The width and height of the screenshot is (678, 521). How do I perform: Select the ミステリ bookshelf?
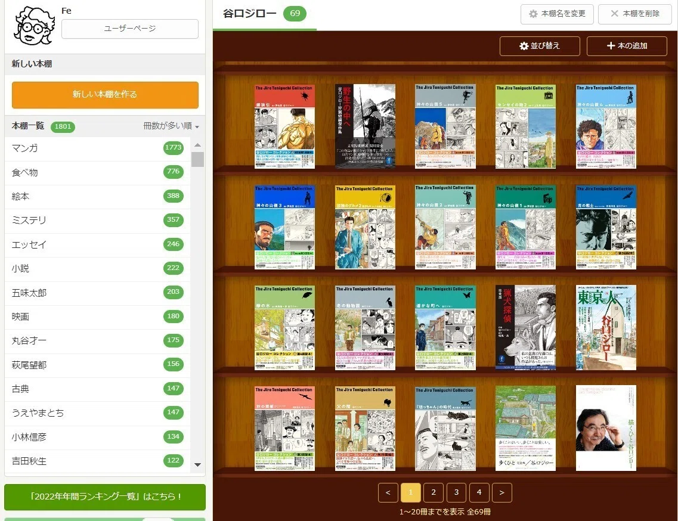(x=97, y=221)
